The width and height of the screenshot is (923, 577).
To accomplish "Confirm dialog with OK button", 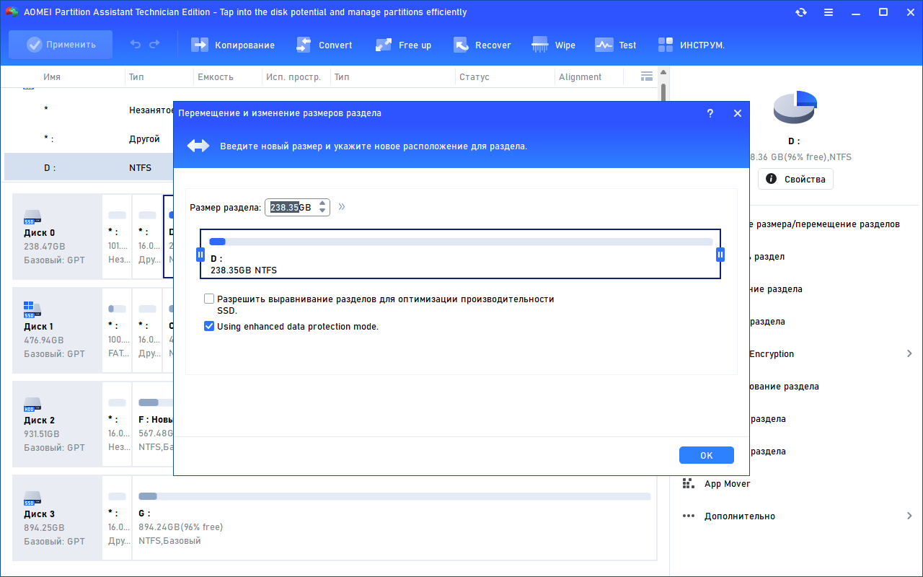I will coord(707,455).
